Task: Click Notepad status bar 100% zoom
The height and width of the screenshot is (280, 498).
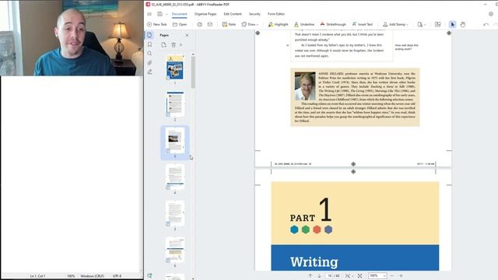Action: (x=71, y=276)
